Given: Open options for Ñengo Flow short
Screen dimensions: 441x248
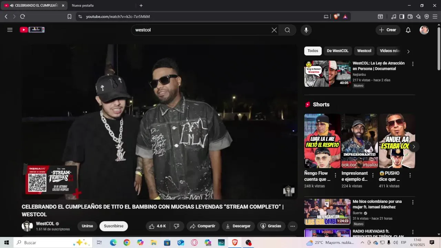Looking at the screenshot, I should click(335, 175).
